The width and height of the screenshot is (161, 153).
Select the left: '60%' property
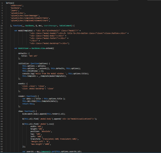pyautogui.click(x=37, y=136)
